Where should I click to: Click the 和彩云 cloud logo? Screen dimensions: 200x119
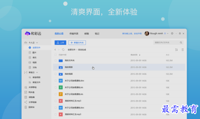pyautogui.click(x=27, y=34)
